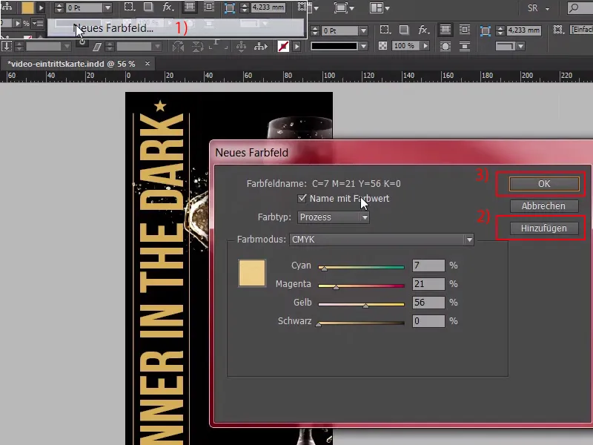The width and height of the screenshot is (593, 445).
Task: Click the Farbfeldname 'C=7 M=21 Y=56 K=0' text
Action: pos(357,184)
